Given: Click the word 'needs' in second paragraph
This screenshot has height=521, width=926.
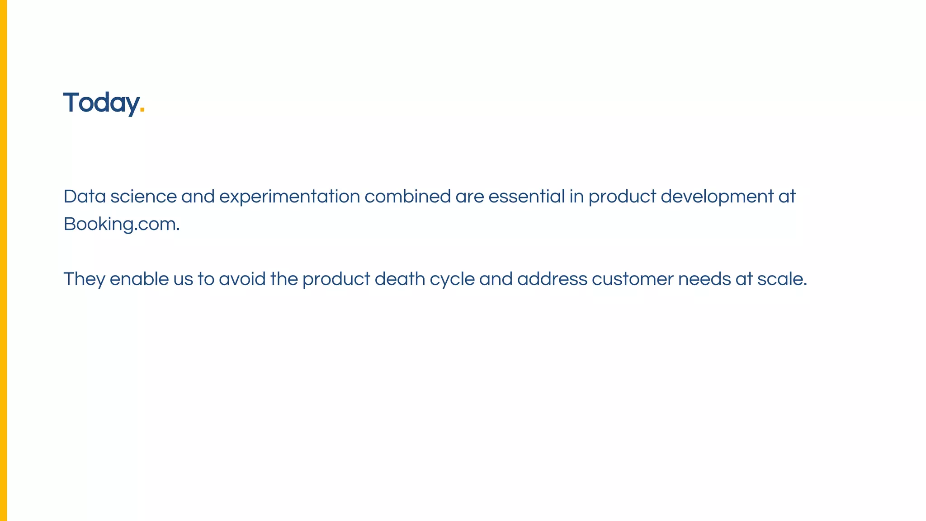Looking at the screenshot, I should (704, 279).
